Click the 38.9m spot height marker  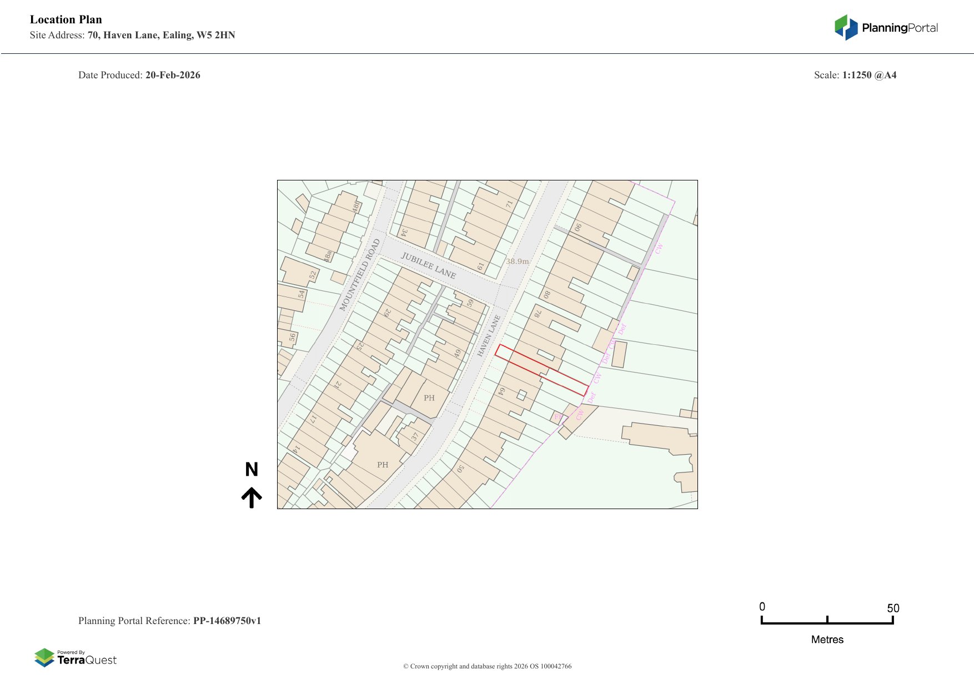coord(517,261)
